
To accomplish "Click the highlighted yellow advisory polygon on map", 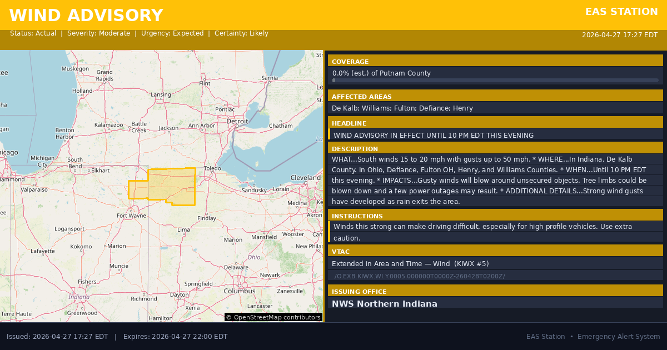I will tap(171, 186).
